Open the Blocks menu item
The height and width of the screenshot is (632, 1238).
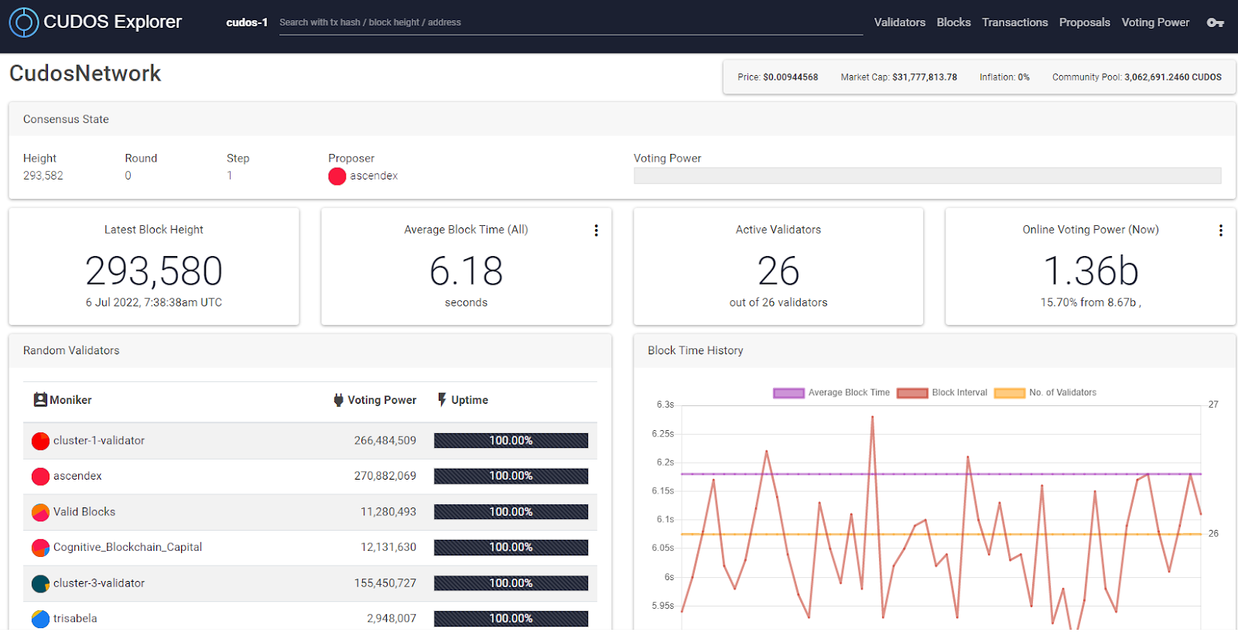click(x=953, y=22)
